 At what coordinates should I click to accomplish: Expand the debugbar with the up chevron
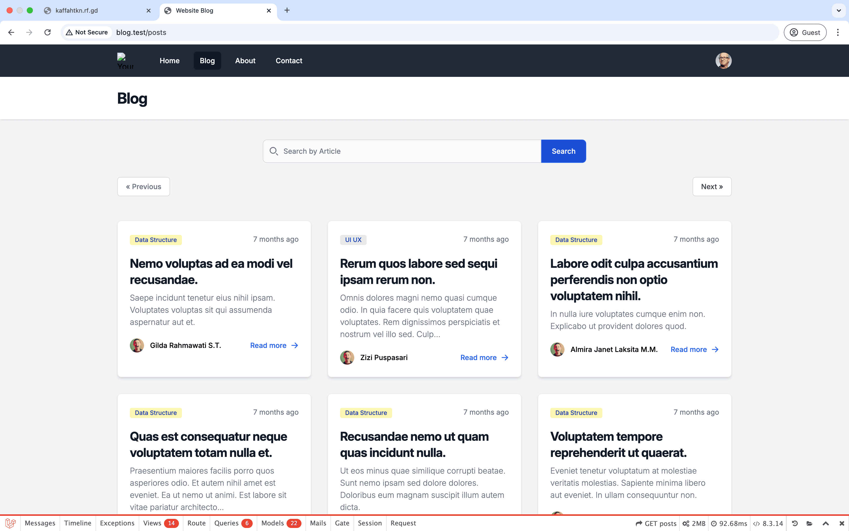pyautogui.click(x=826, y=523)
